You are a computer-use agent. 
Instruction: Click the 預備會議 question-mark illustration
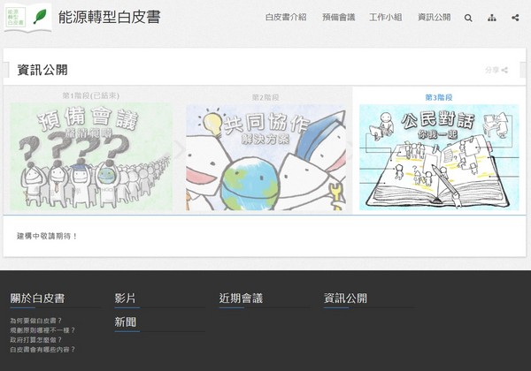point(91,156)
